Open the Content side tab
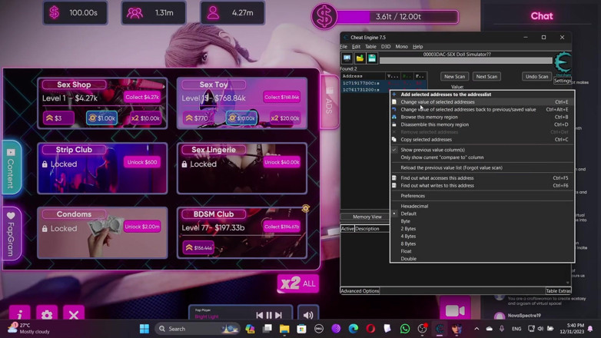The image size is (601, 338). (11, 167)
